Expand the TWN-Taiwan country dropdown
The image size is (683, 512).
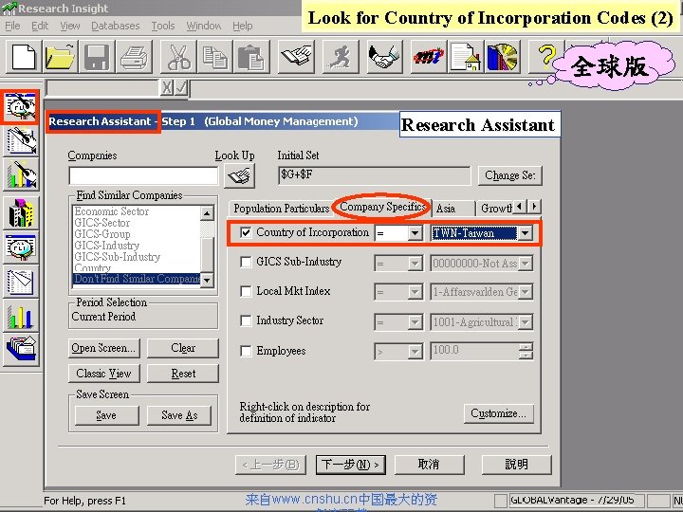pyautogui.click(x=525, y=233)
